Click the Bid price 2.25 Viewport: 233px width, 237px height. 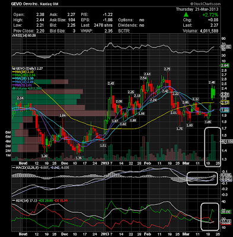[71, 25]
